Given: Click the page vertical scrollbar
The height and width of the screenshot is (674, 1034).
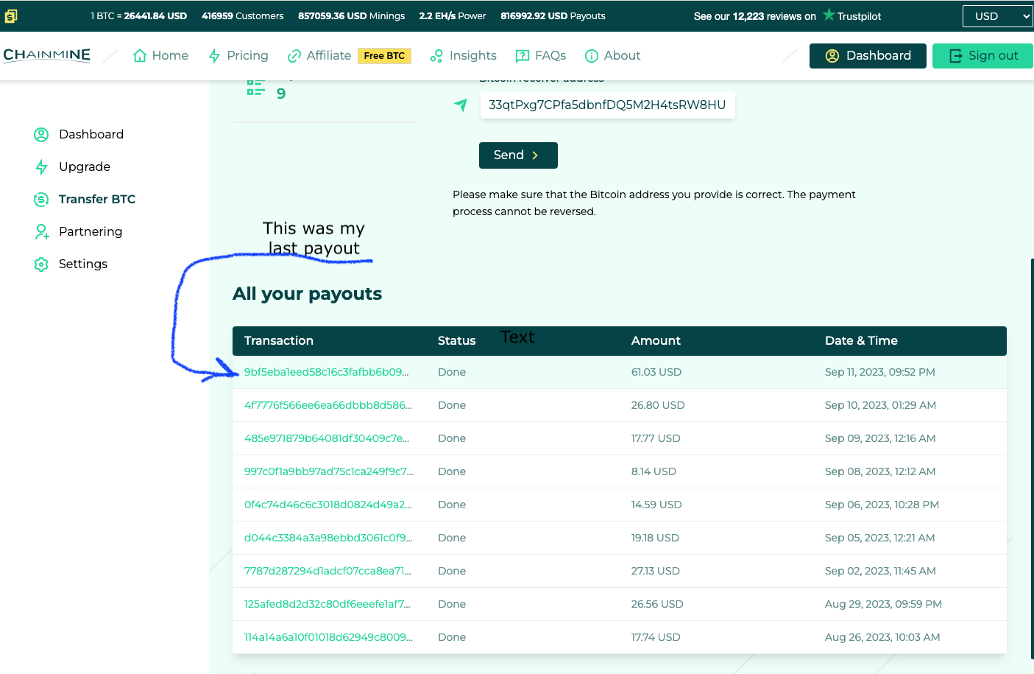Looking at the screenshot, I should [1032, 458].
